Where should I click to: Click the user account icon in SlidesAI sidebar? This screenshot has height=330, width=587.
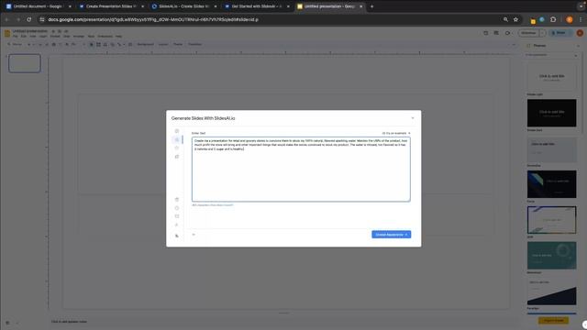(177, 225)
